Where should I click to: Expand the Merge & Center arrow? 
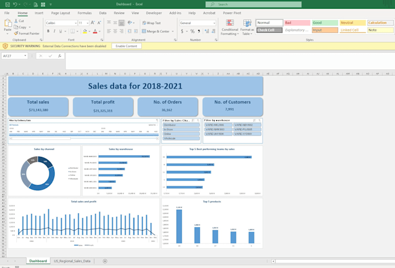click(x=173, y=31)
